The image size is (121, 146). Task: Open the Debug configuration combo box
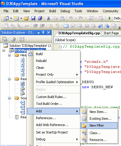(x=117, y=18)
